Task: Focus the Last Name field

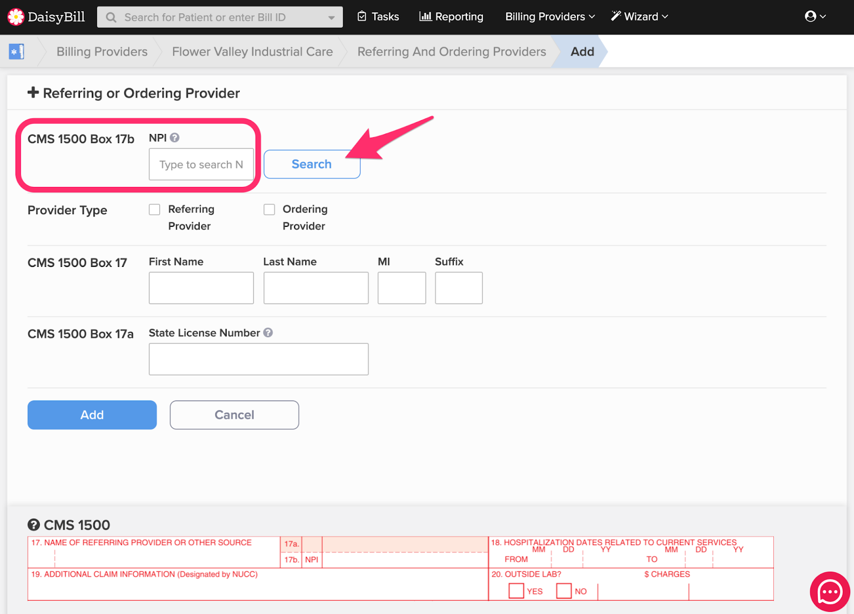Action: 316,288
